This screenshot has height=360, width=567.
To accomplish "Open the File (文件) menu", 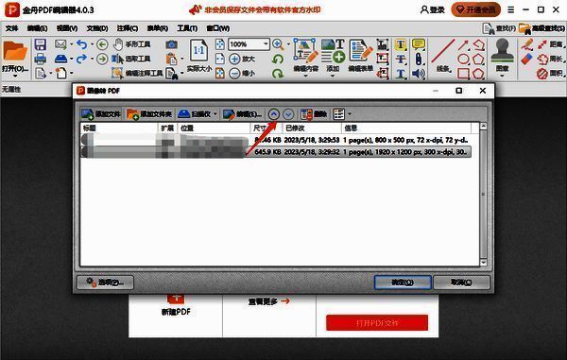I will (11, 28).
